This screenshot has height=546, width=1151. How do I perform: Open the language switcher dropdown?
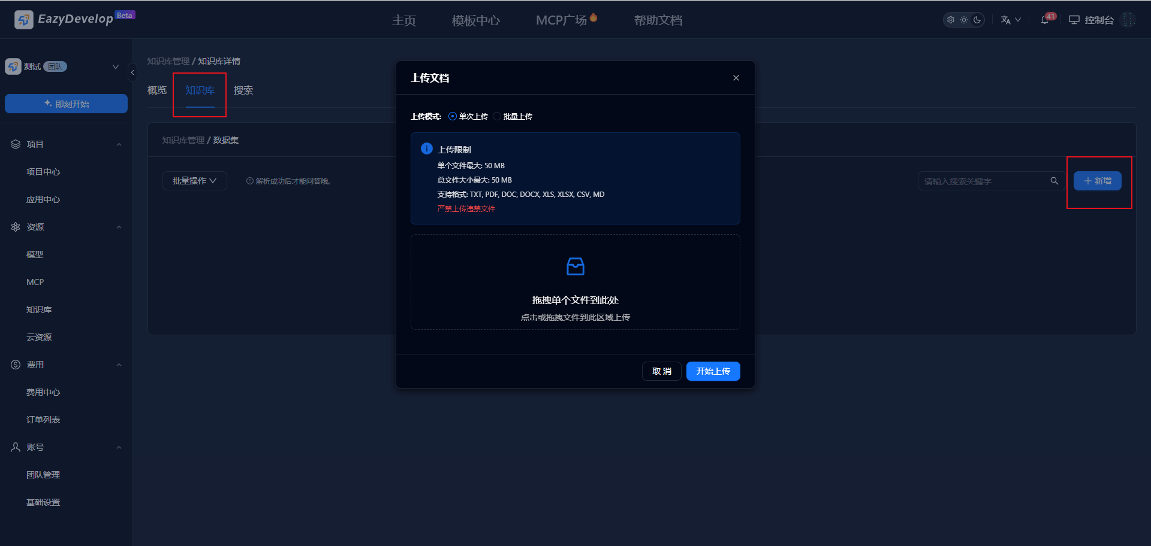[x=1010, y=20]
